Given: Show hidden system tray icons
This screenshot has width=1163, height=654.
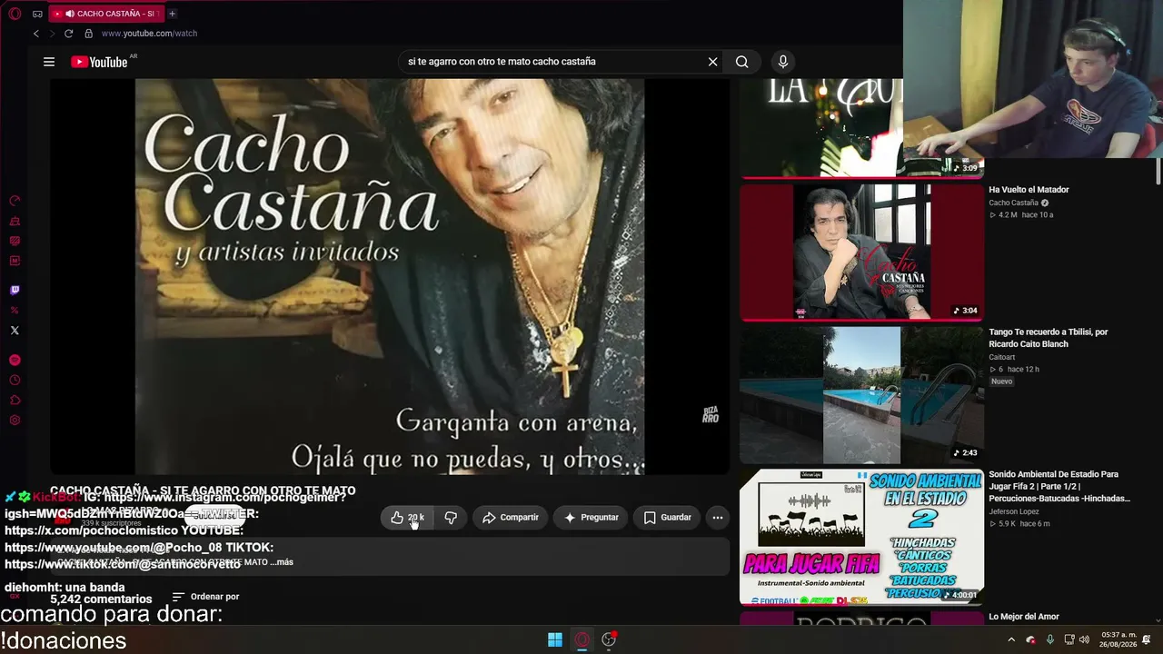Looking at the screenshot, I should 1010,640.
